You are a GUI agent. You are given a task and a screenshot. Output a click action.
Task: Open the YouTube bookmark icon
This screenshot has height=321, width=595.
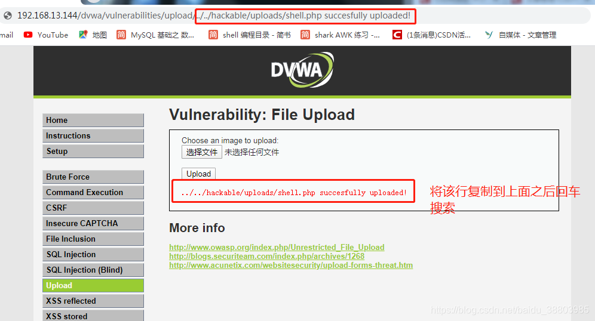click(27, 35)
